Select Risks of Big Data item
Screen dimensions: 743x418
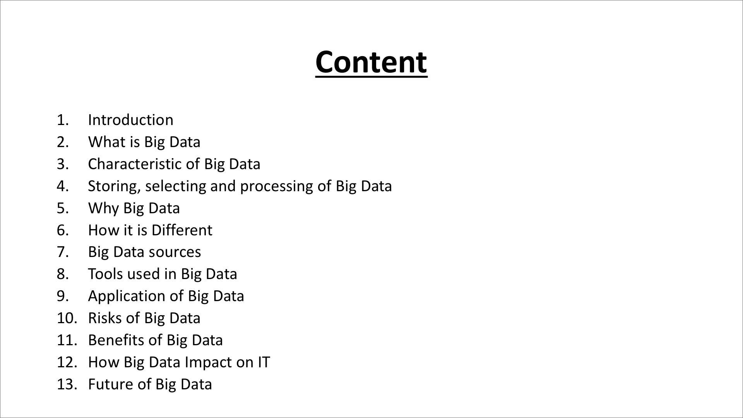pyautogui.click(x=144, y=317)
